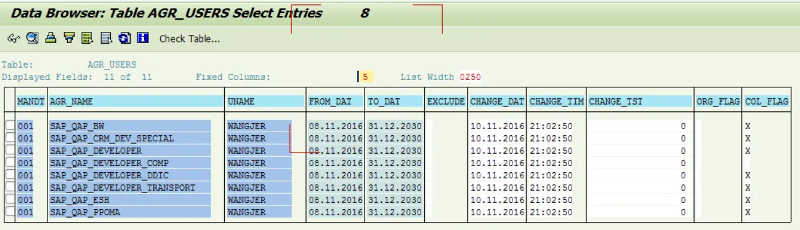This screenshot has height=230, width=800.
Task: Click the filter funnel icon
Action: tap(69, 38)
